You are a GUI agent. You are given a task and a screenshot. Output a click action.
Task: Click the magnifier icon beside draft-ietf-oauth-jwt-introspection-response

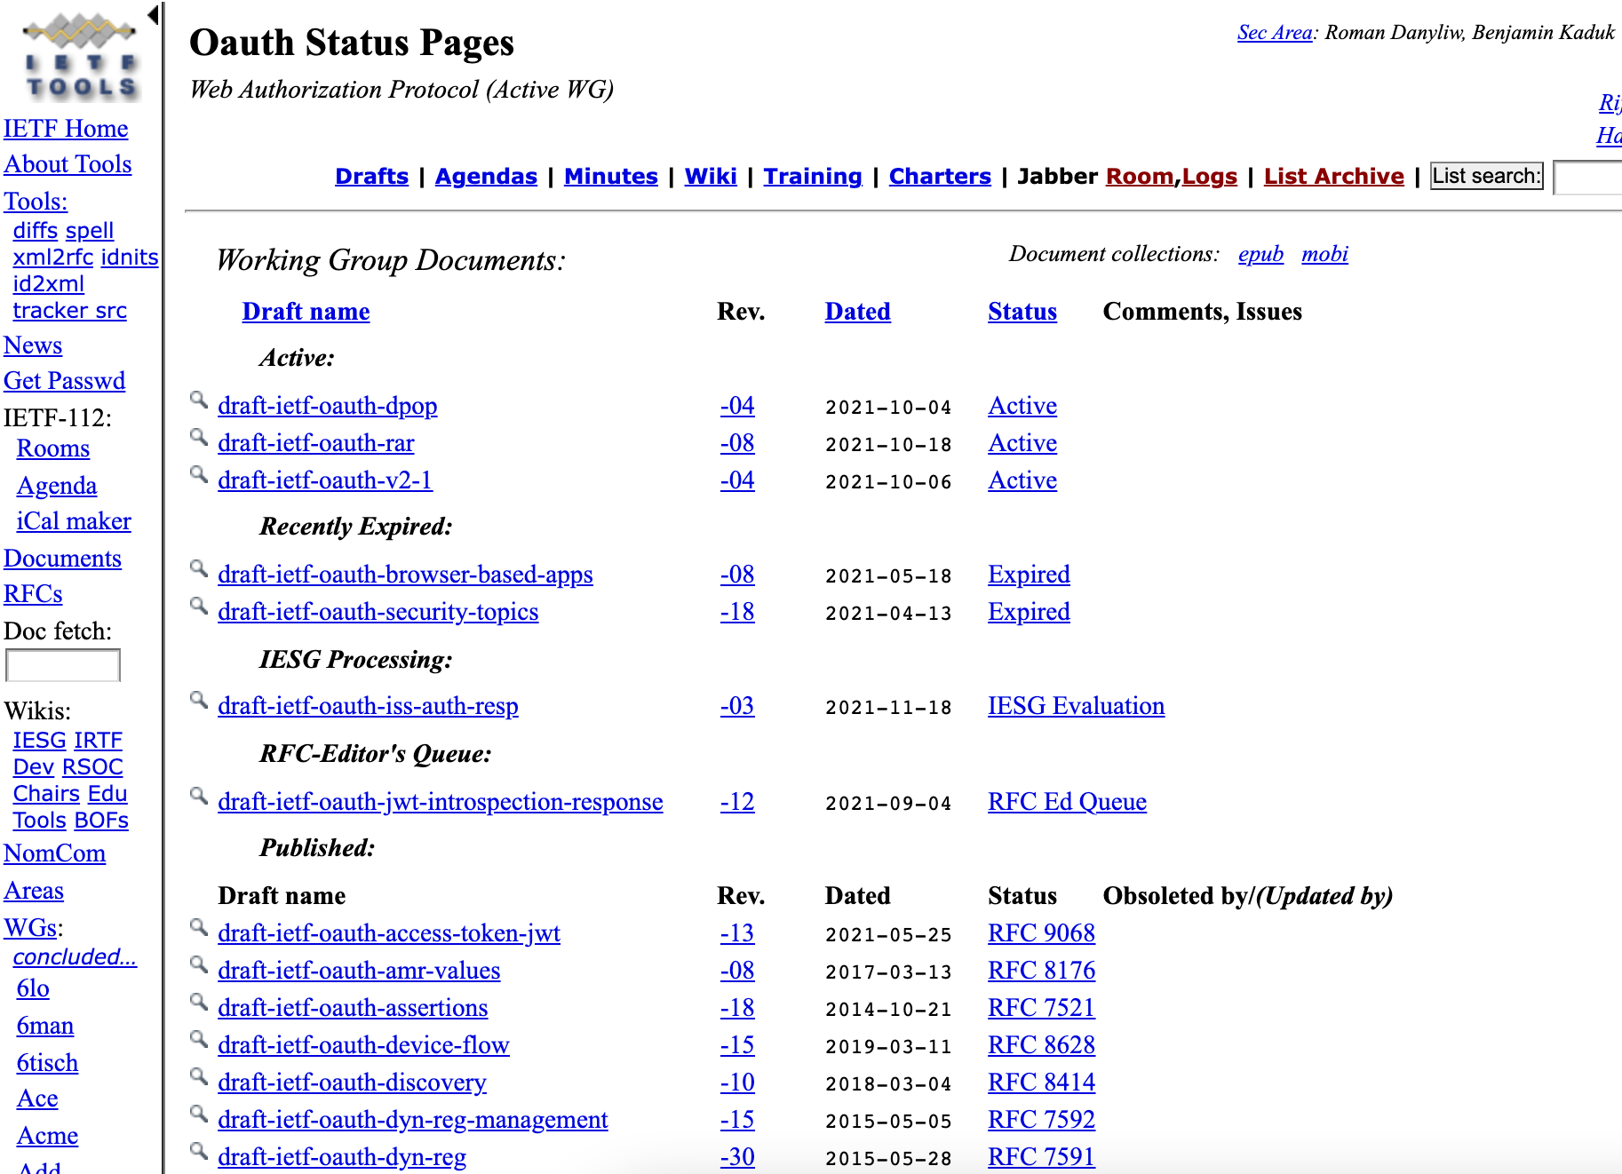199,796
